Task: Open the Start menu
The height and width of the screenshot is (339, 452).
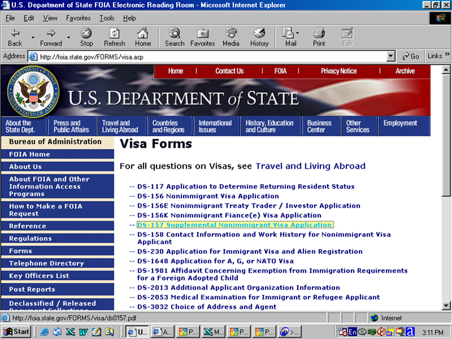Action: 16,332
